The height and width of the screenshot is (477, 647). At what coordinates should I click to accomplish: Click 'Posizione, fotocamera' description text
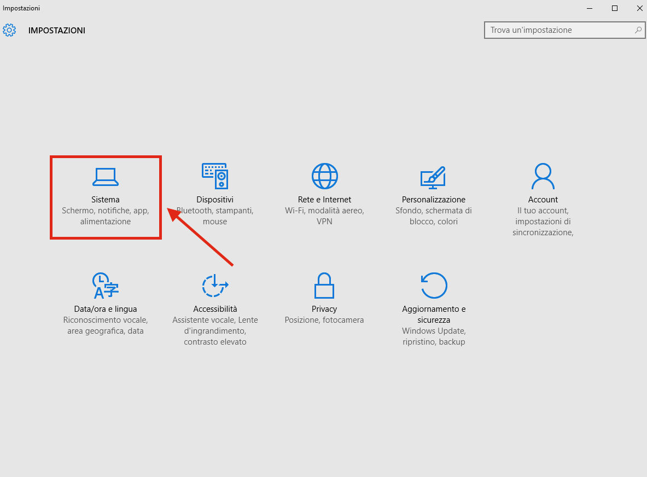pos(324,320)
